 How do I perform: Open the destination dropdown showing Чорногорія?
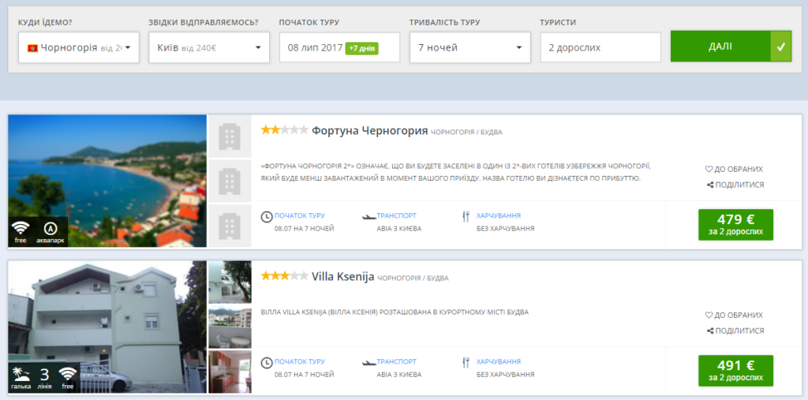[x=79, y=47]
